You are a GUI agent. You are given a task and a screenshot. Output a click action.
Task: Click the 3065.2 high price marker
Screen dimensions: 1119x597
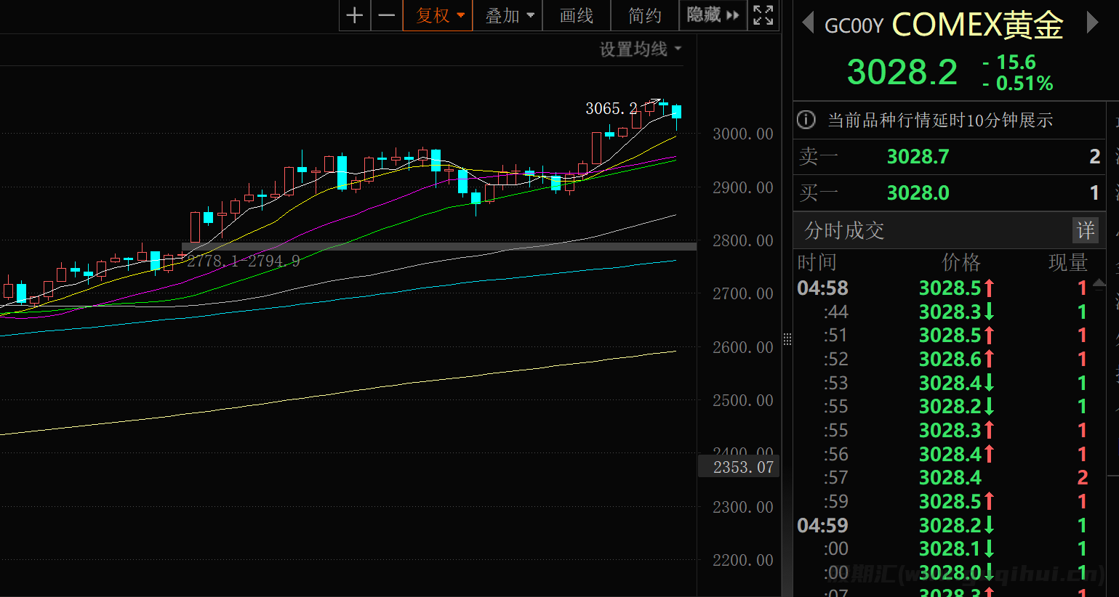(611, 109)
